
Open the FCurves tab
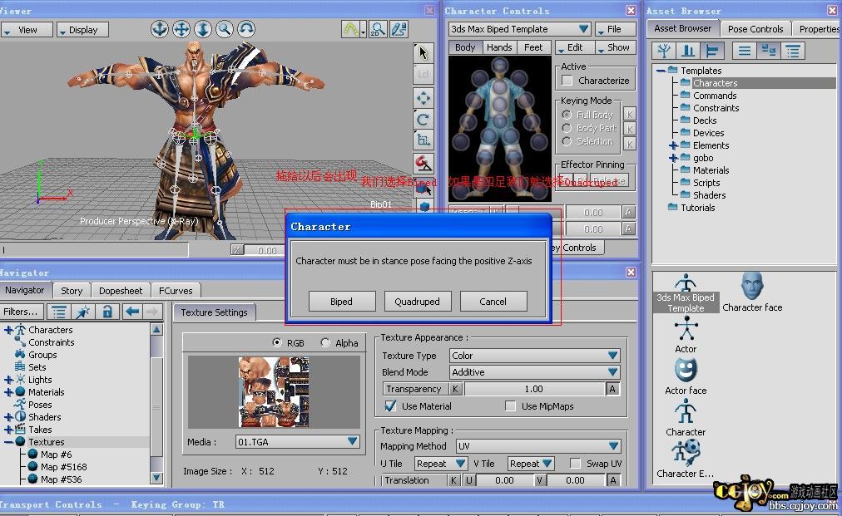tap(176, 291)
